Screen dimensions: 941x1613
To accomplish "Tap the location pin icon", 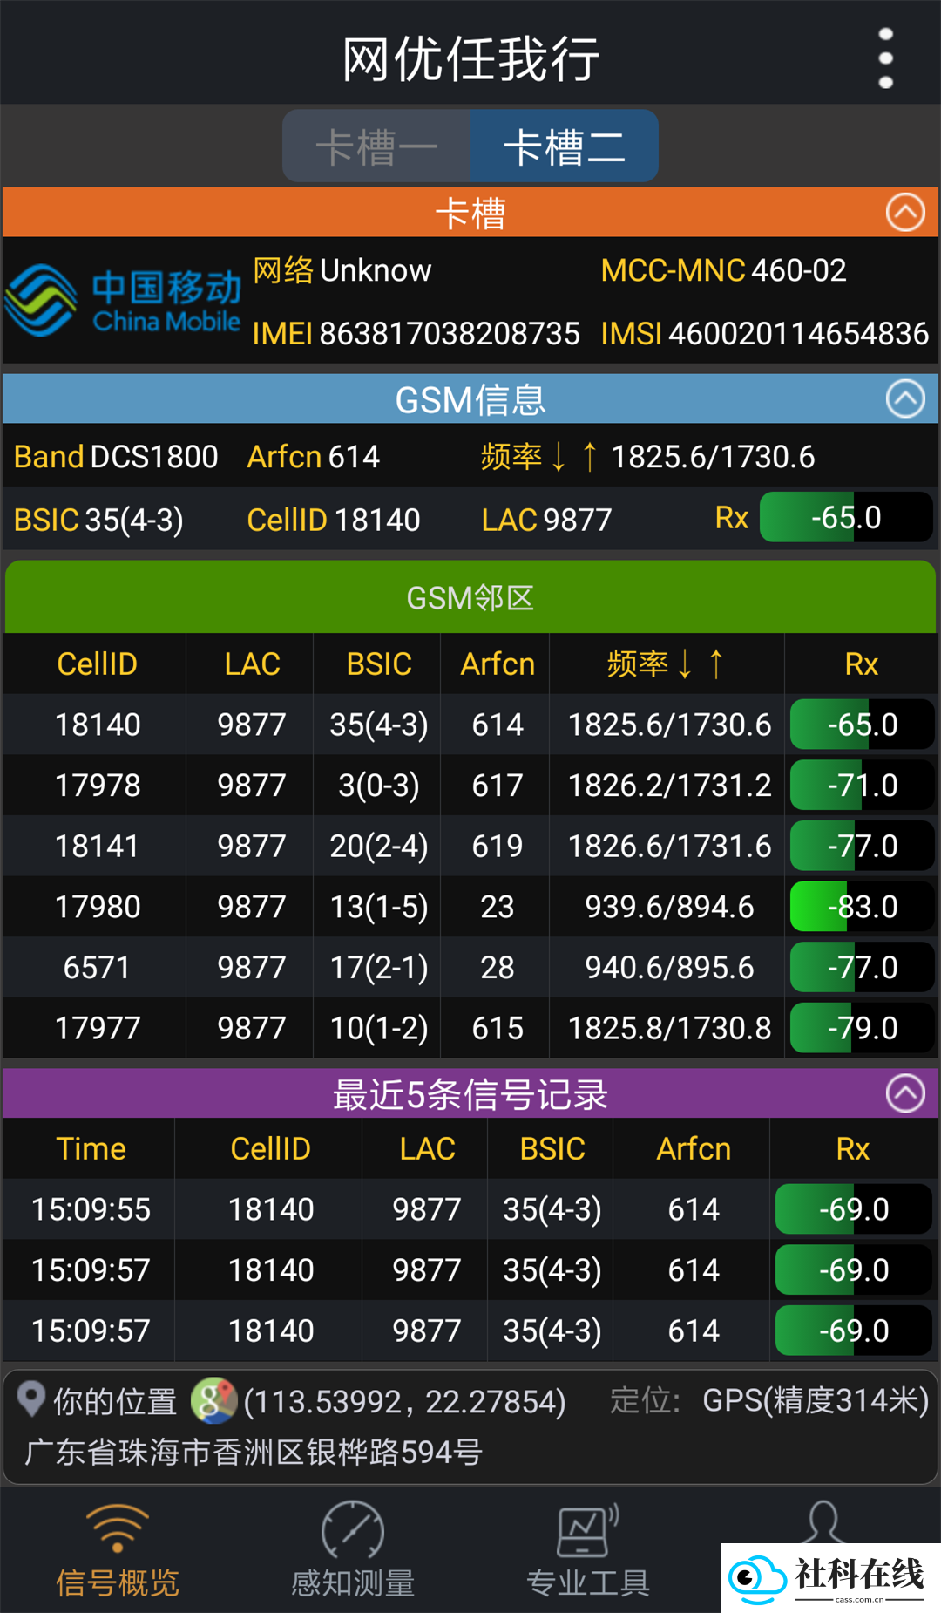I will tap(31, 1399).
